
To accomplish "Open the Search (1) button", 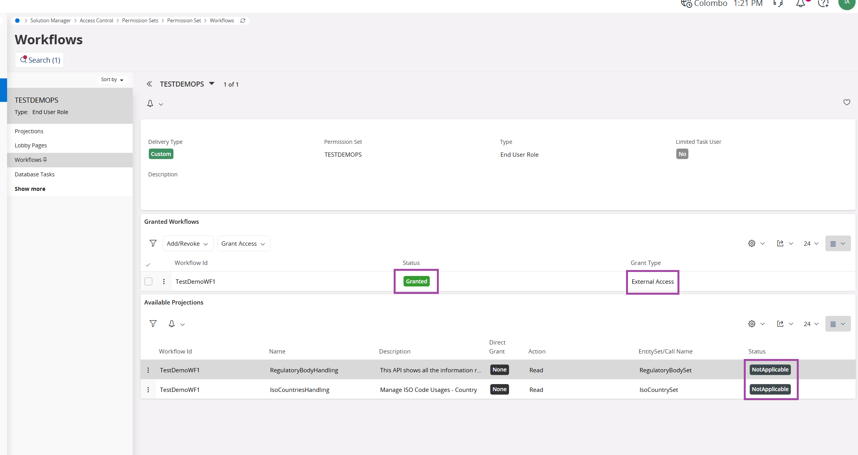I will 40,60.
